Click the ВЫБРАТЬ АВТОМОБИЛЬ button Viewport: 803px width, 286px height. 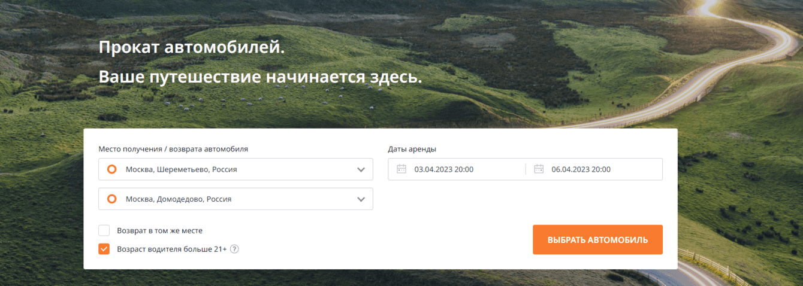click(x=597, y=239)
